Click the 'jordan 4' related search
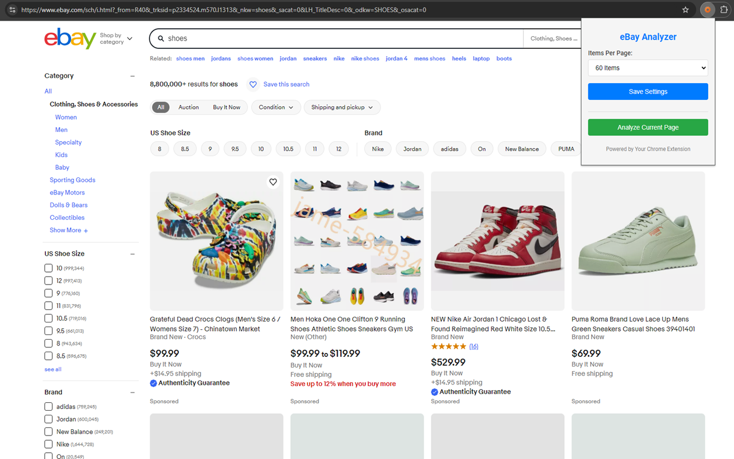The width and height of the screenshot is (734, 459). click(x=397, y=59)
